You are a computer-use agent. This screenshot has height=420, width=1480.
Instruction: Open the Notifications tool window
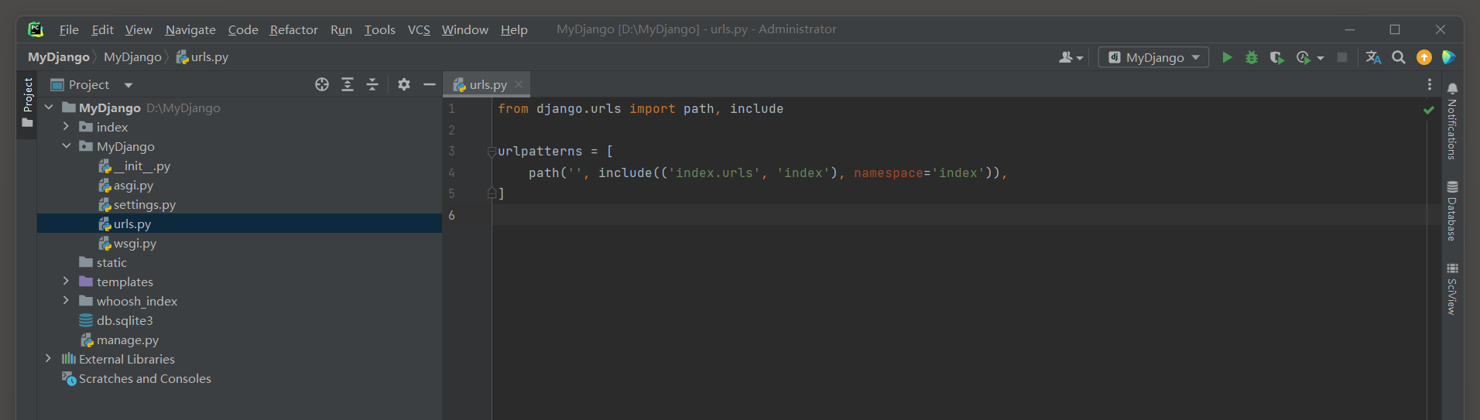pos(1452,121)
